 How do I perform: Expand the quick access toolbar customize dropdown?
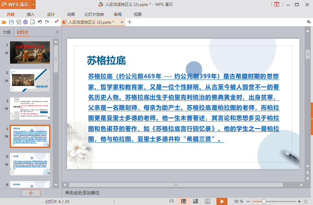coord(56,22)
